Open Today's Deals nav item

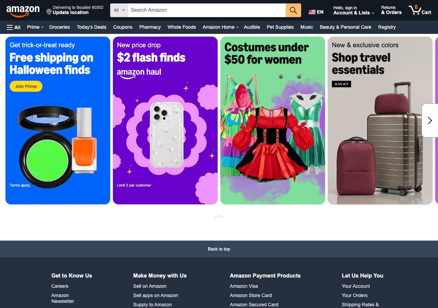tap(91, 27)
